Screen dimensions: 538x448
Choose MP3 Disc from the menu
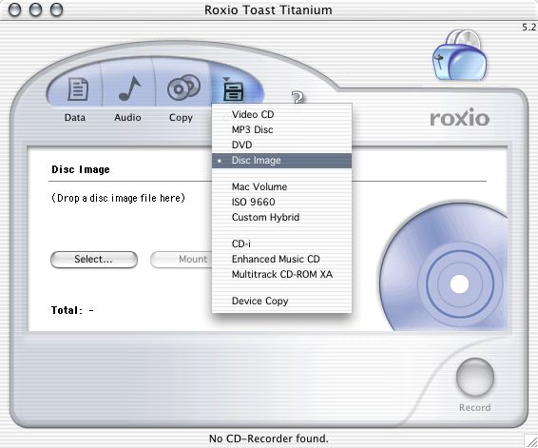pos(282,129)
